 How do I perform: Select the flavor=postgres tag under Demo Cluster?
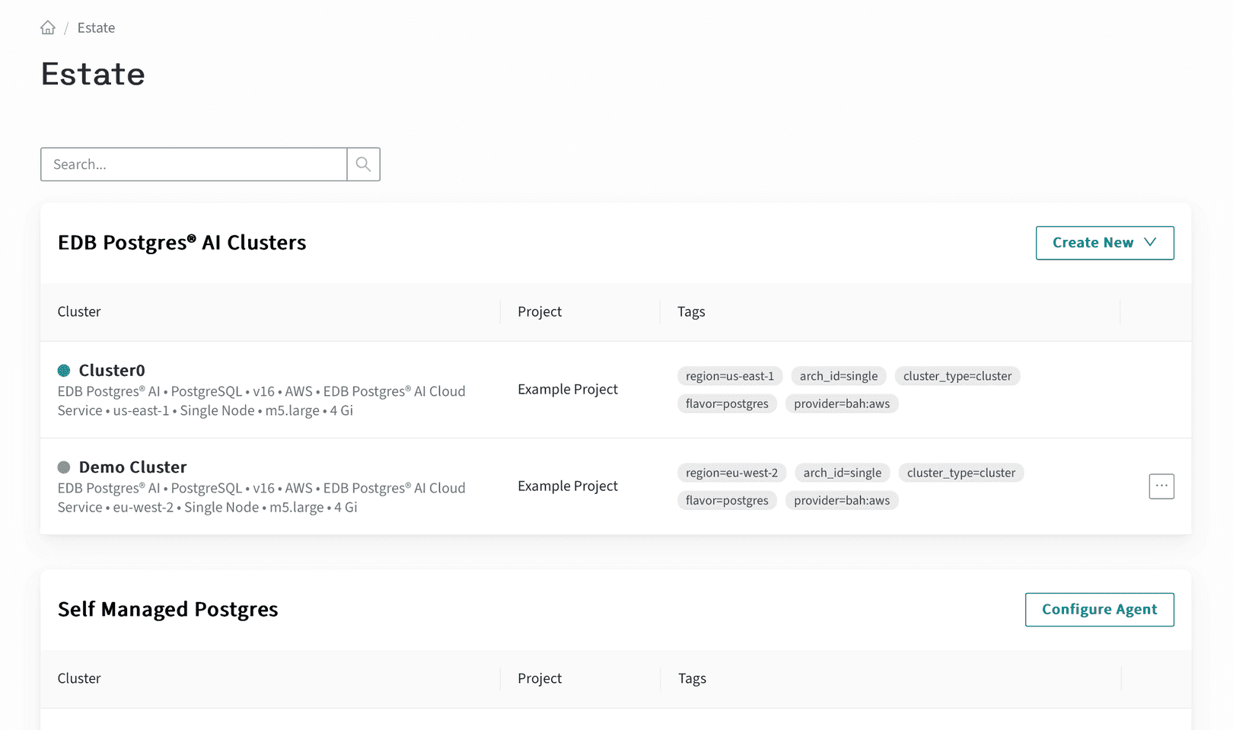coord(727,500)
